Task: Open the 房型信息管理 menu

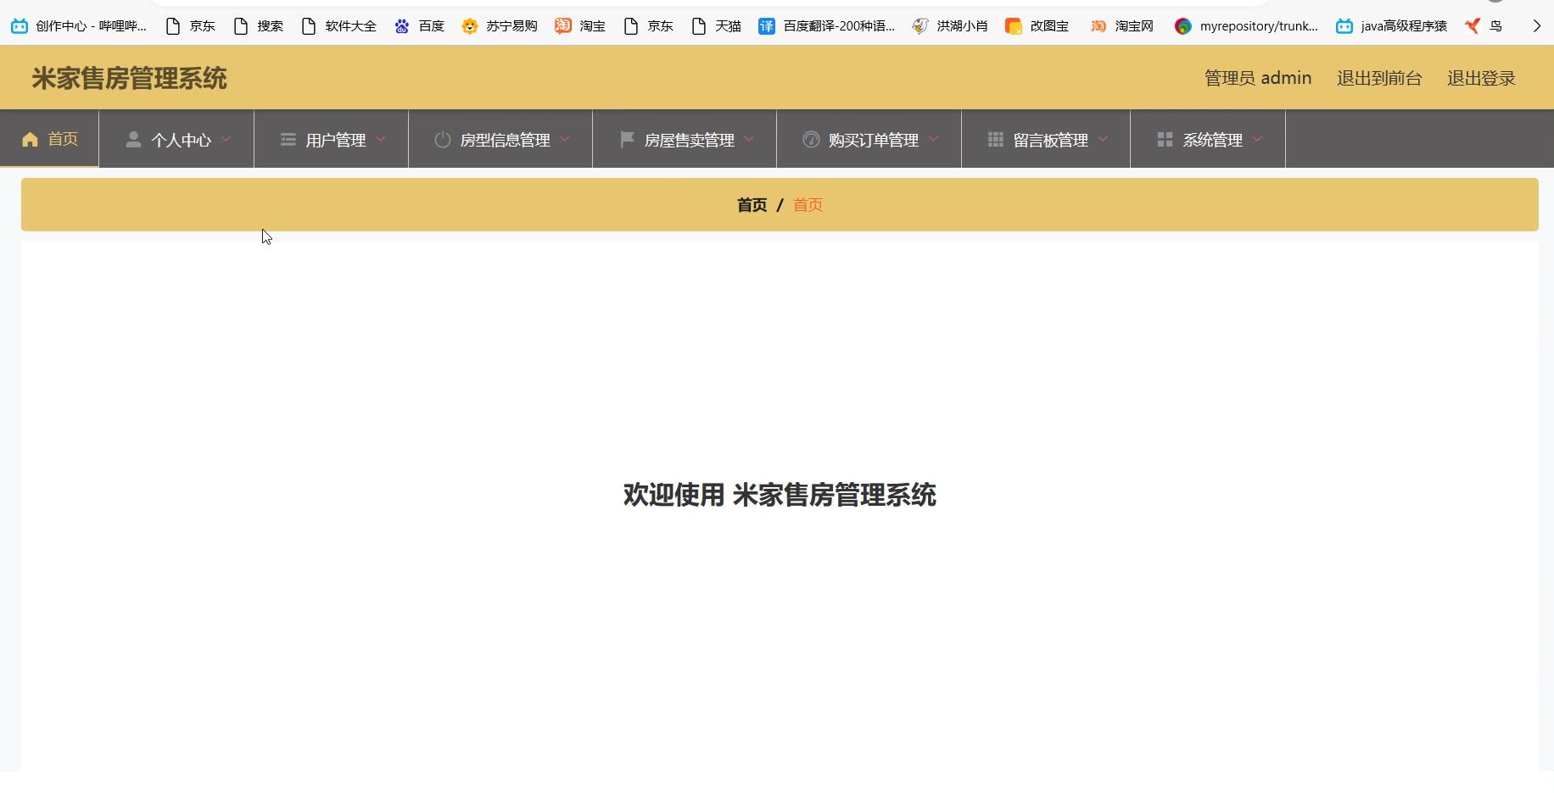Action: pyautogui.click(x=500, y=139)
